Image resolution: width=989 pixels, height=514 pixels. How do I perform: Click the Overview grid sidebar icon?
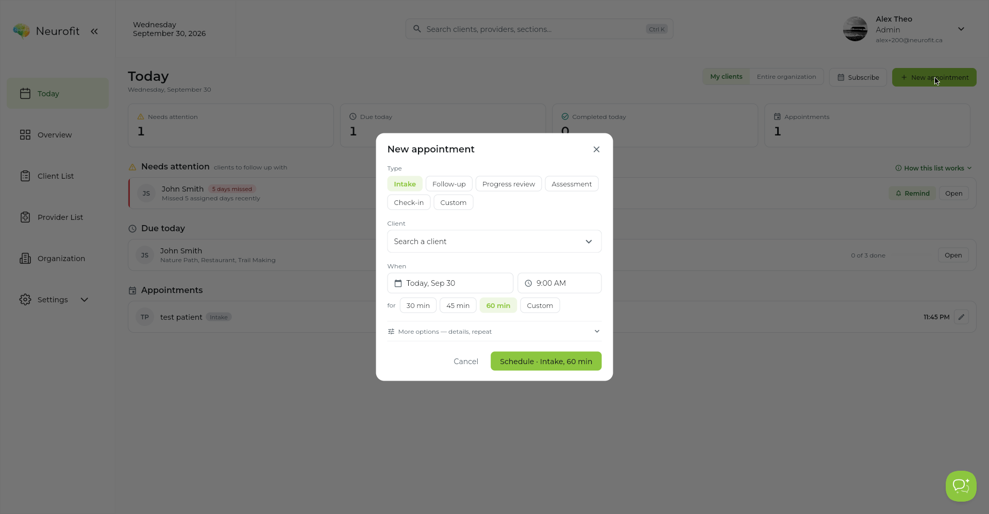(x=25, y=134)
